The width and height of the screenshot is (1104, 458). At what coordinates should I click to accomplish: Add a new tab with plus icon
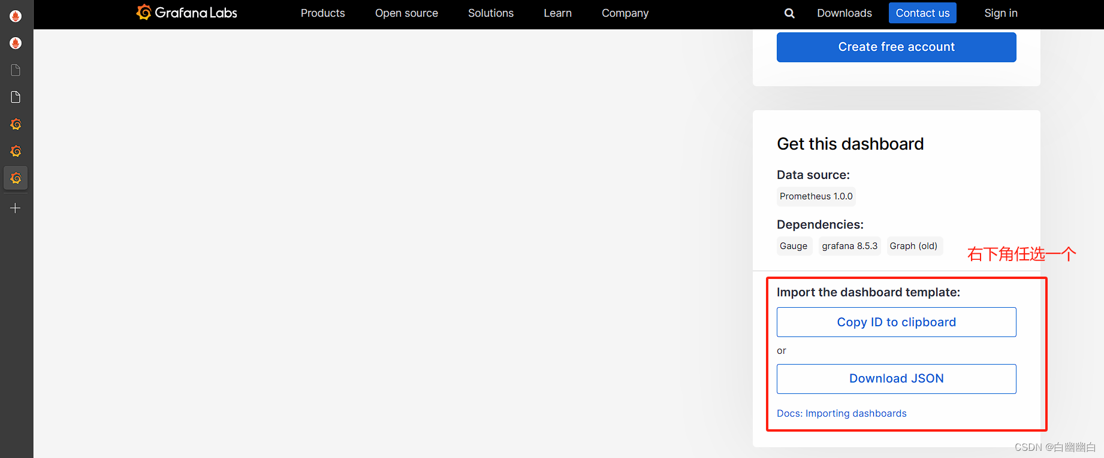tap(16, 208)
